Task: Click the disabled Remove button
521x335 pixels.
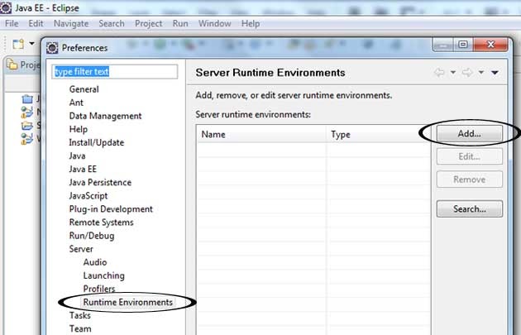Action: [469, 179]
